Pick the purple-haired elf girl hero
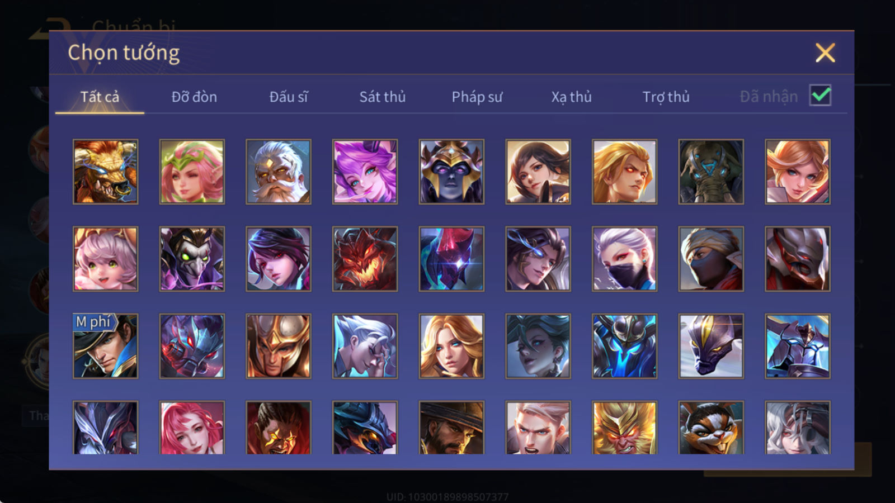This screenshot has width=895, height=503. [x=365, y=172]
